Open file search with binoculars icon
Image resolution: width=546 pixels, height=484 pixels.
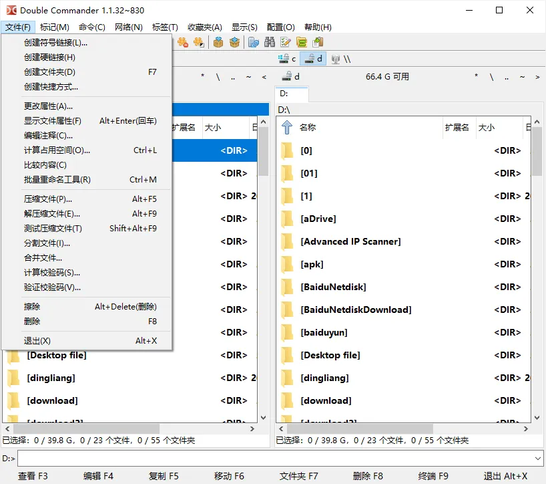click(270, 42)
